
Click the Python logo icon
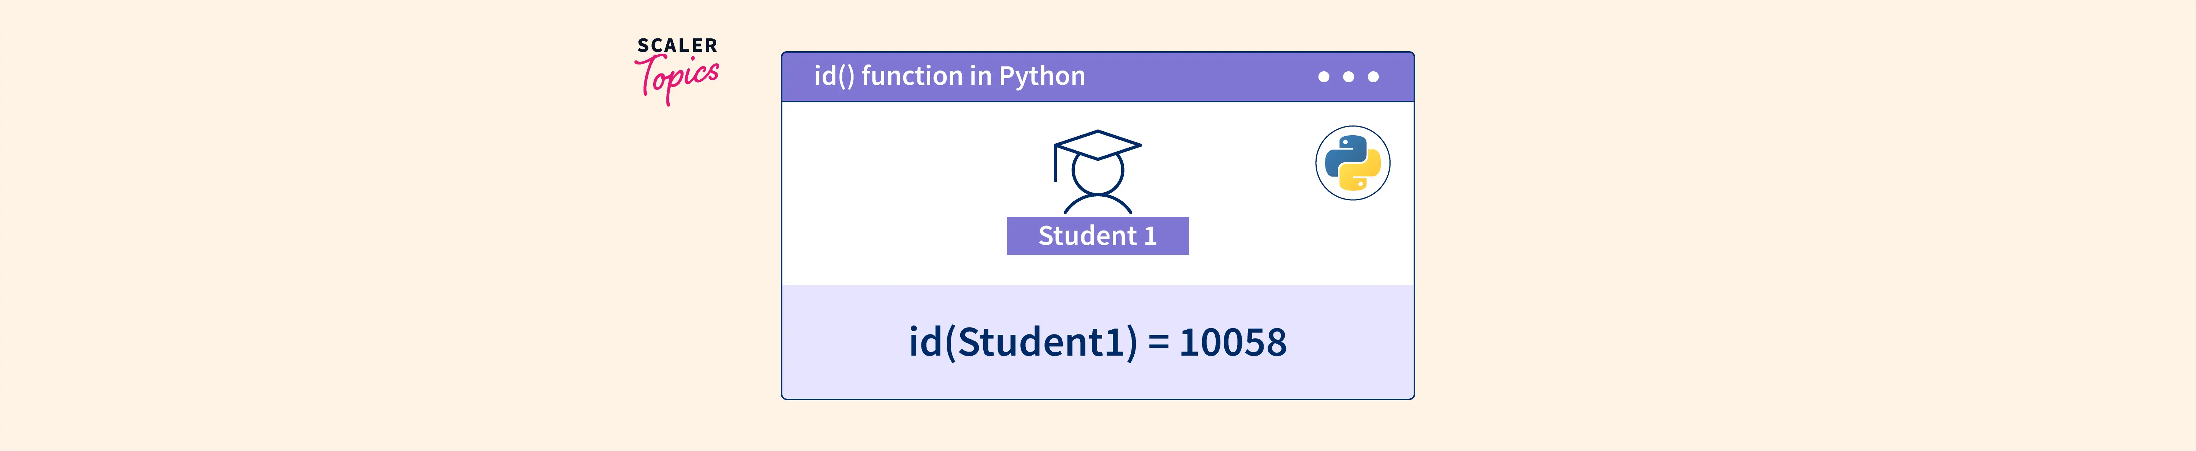coord(1352,163)
